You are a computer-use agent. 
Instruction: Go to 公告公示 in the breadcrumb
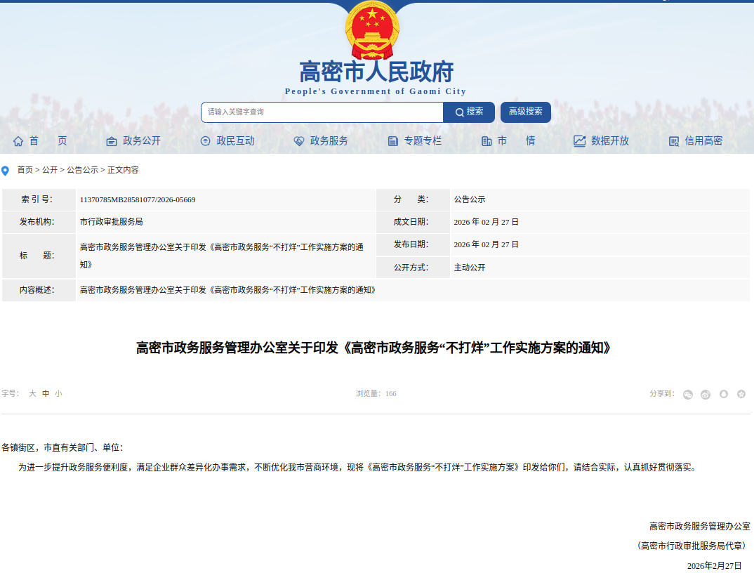click(x=82, y=170)
